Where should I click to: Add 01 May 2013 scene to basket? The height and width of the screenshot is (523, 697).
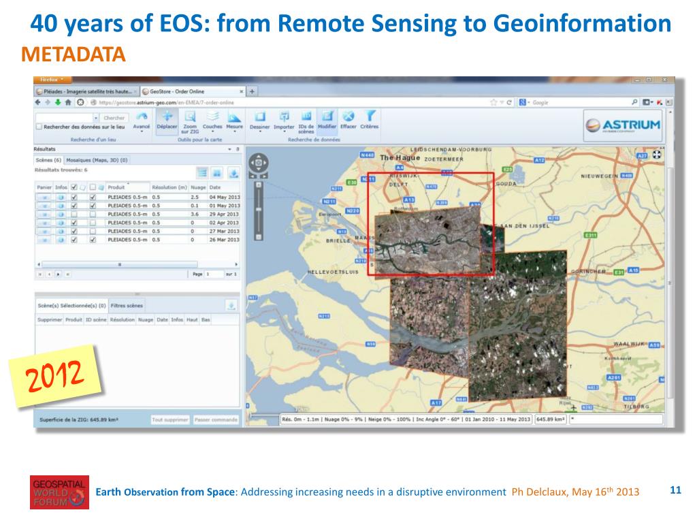tap(44, 206)
